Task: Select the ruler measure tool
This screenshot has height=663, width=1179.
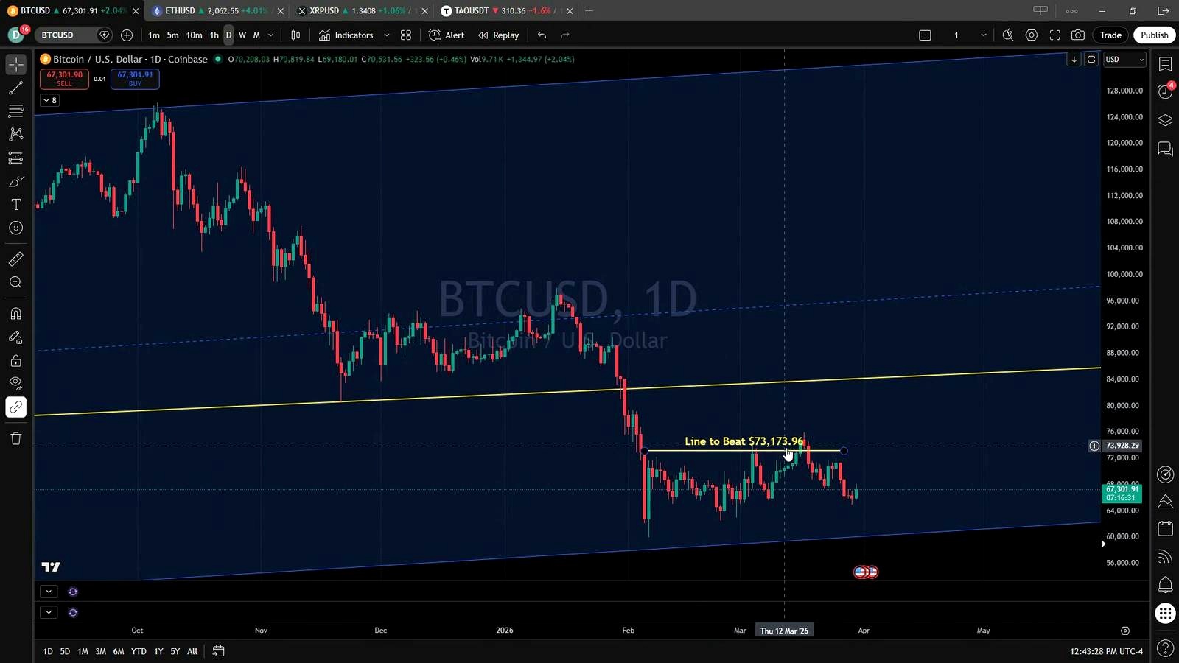Action: point(15,259)
